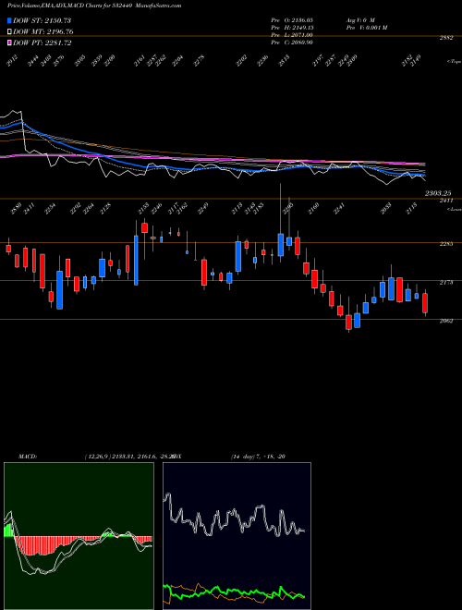Select the 'DOW MT: 2196.76' label
Viewport: 462px width, 610px height.
43,32
